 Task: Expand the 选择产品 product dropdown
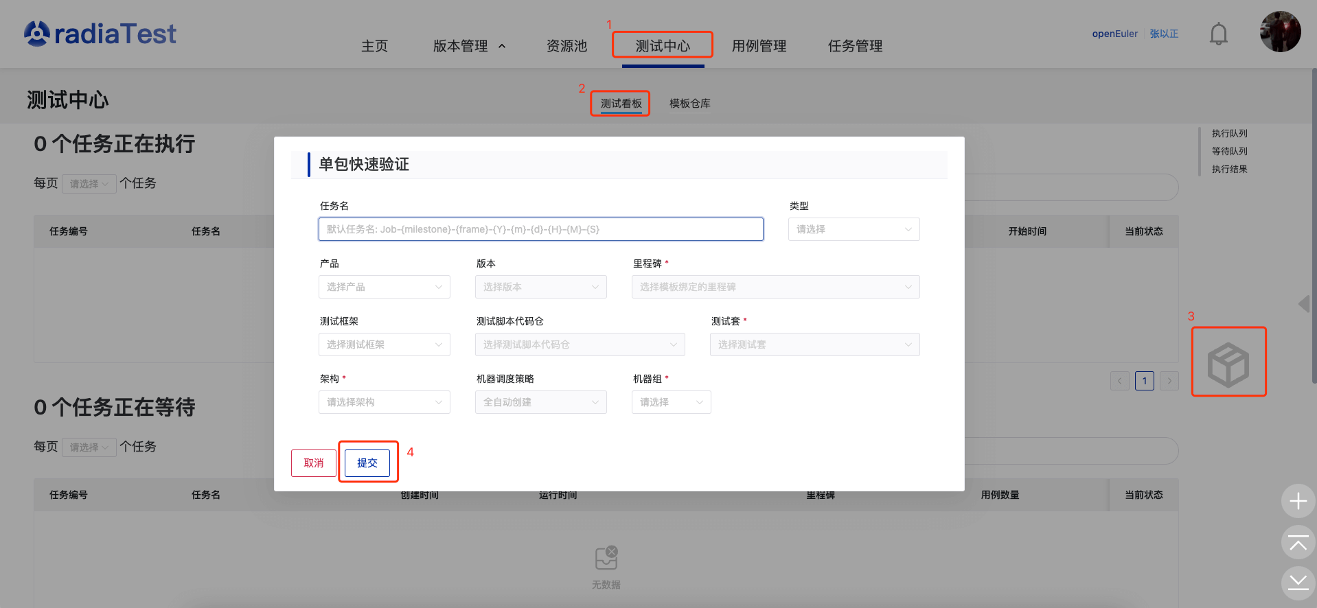coord(384,287)
